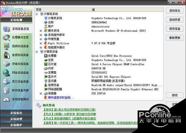Click the 保存信息 button

tap(175, 29)
